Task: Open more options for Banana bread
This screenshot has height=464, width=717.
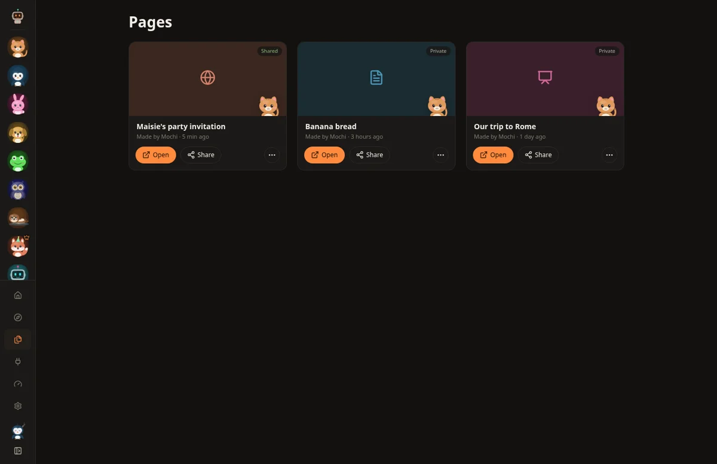Action: [x=440, y=155]
